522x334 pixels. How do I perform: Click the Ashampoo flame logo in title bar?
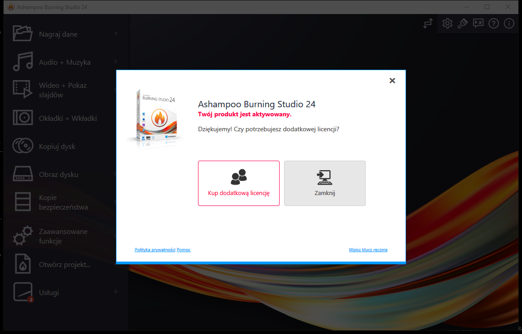(x=11, y=7)
